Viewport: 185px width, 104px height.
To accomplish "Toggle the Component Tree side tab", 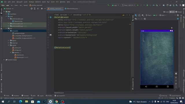I will pyautogui.click(x=133, y=84).
